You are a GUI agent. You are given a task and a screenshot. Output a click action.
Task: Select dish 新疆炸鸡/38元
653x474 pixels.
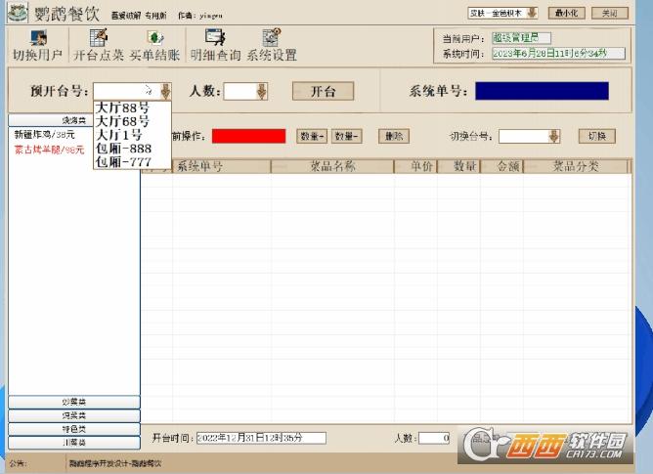[45, 135]
